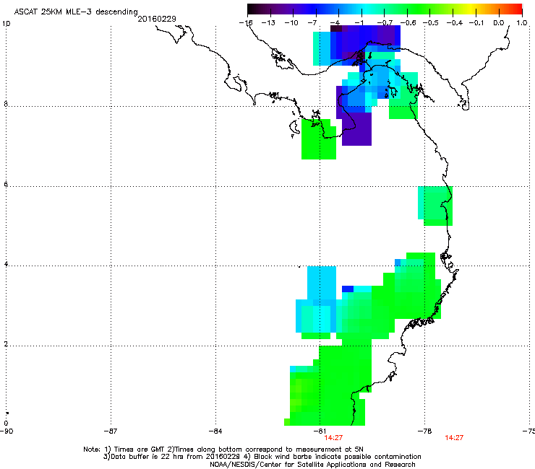Screen dimensions: 535x469
Task: Click the color bar label '-1'
Action: pos(359,23)
